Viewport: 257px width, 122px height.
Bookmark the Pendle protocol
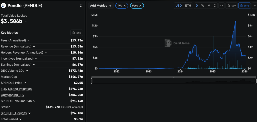point(81,5)
